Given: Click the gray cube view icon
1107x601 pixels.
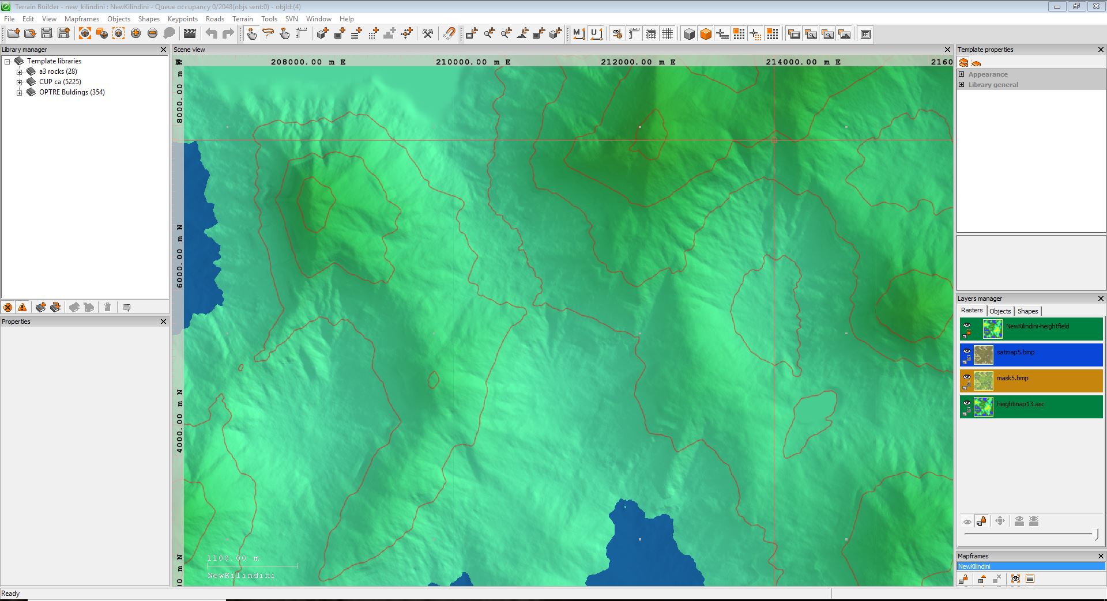Looking at the screenshot, I should tap(689, 33).
